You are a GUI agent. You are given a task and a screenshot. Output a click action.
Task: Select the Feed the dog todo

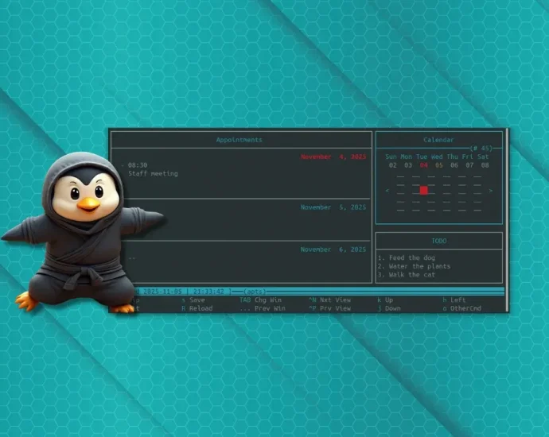tap(412, 257)
